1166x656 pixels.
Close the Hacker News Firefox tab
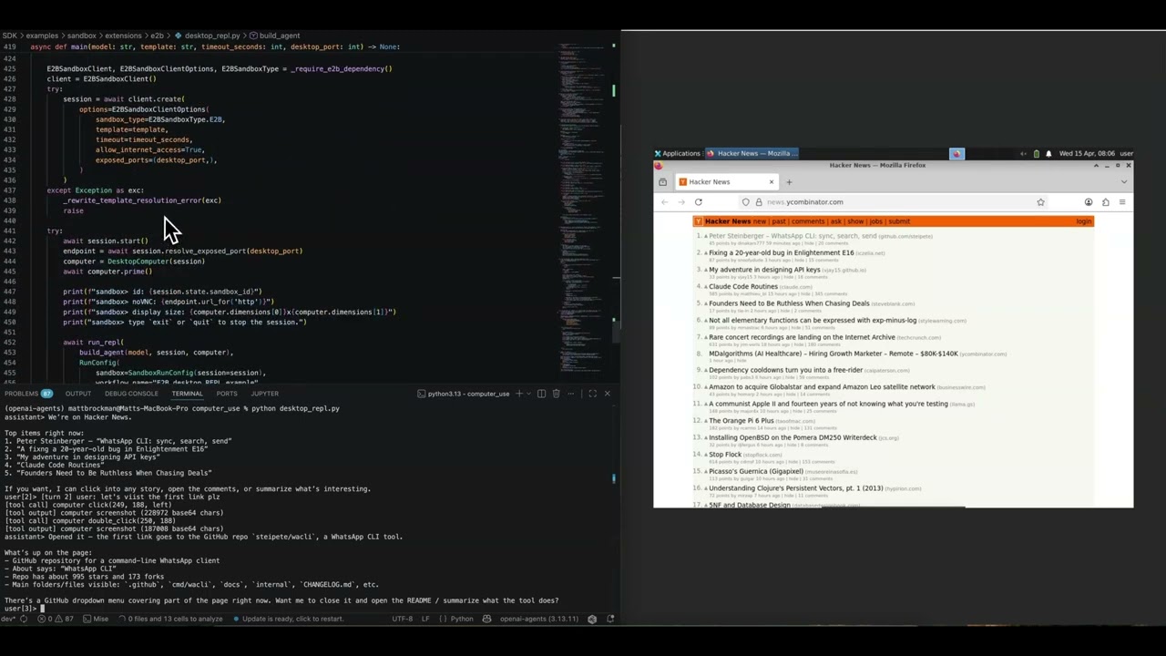click(772, 182)
